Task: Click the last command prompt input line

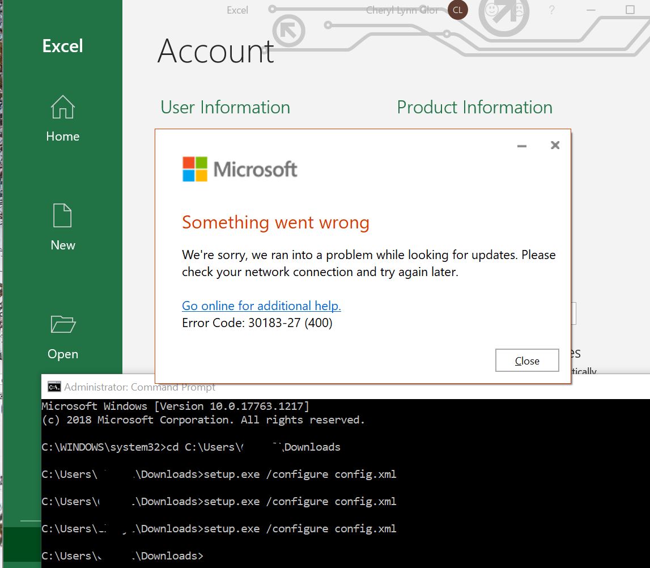Action: [x=122, y=556]
